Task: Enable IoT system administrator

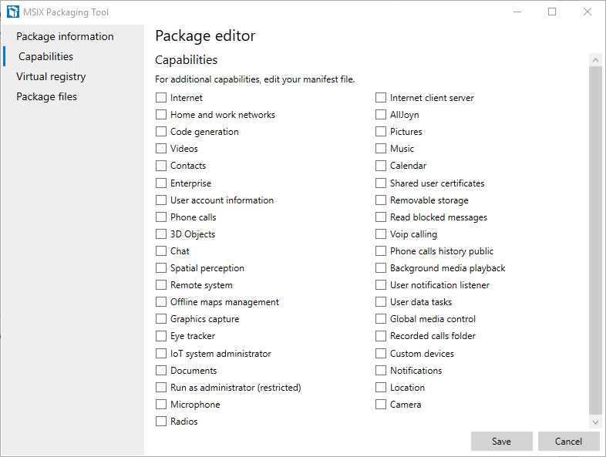Action: pyautogui.click(x=161, y=353)
